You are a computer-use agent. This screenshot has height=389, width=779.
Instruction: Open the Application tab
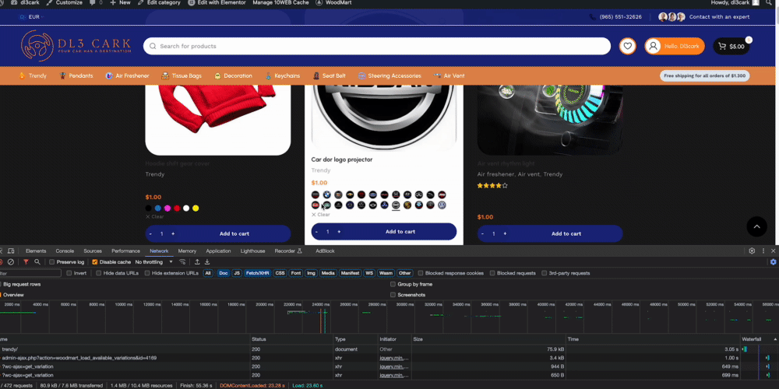[219, 251]
